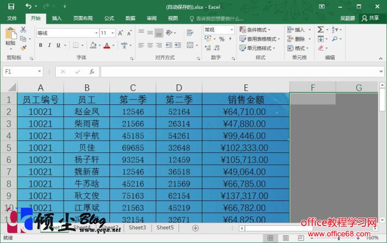Screen dimensions: 387x243
Task: Switch to the Insert ribbon tab
Action: tap(57, 18)
